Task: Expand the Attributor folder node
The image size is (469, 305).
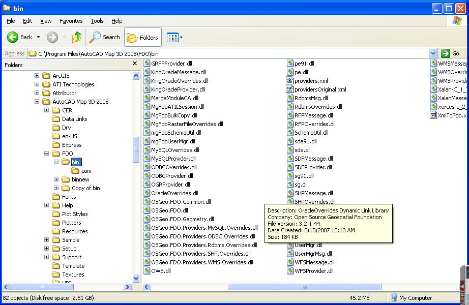Action: [x=37, y=93]
